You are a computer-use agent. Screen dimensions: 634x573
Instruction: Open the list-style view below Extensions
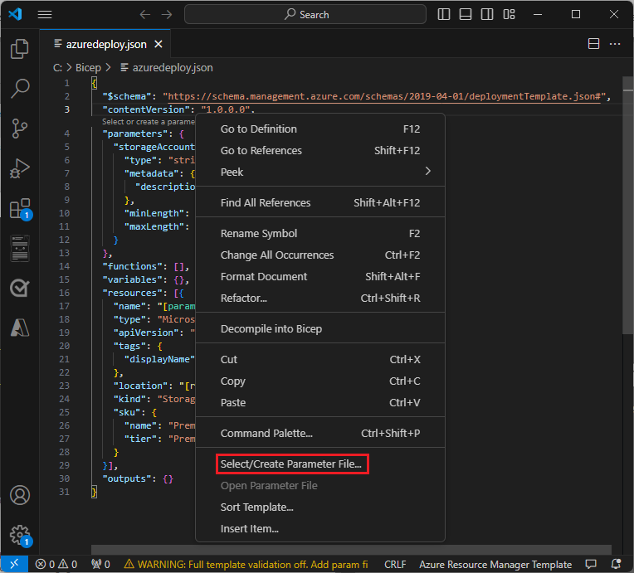click(x=19, y=248)
